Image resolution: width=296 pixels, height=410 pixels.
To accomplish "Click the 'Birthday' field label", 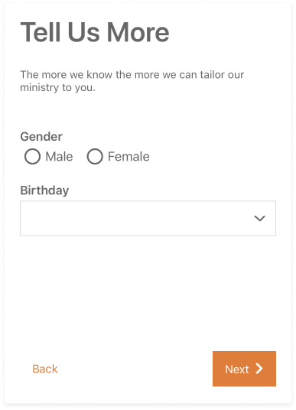I will (44, 190).
